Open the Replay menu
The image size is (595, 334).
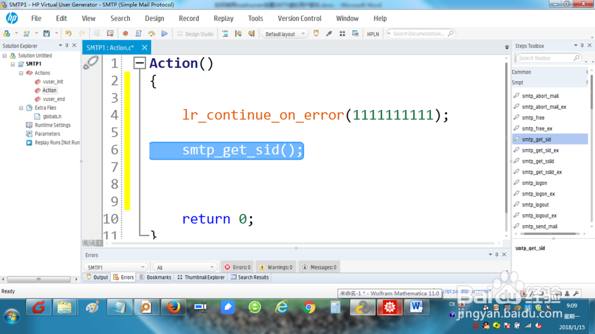tap(224, 18)
